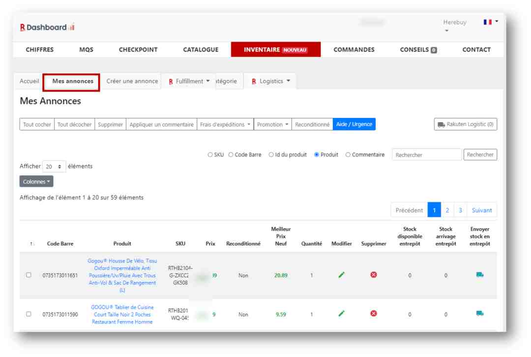The width and height of the screenshot is (531, 357).
Task: Open the Créer une annonce tab
Action: [x=132, y=81]
